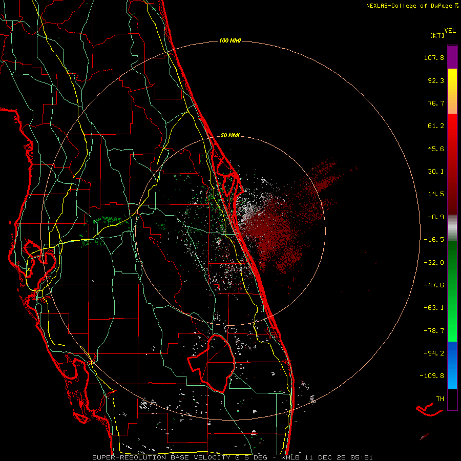Click the -109.8 legend value
Screen dimensions: 461x461
pos(432,376)
